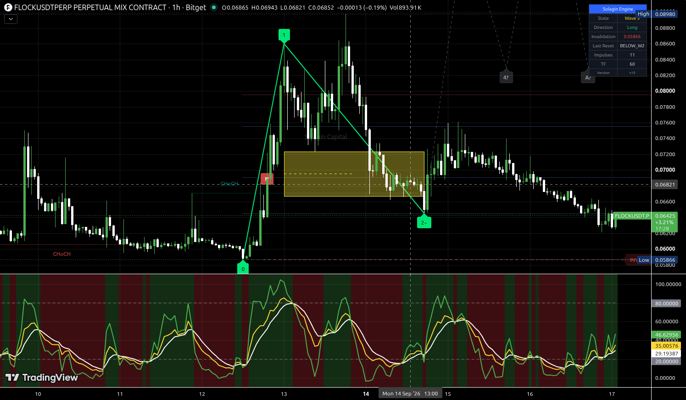Click the FLOCKUSDT.P current price label
686x400 pixels.
coord(632,216)
